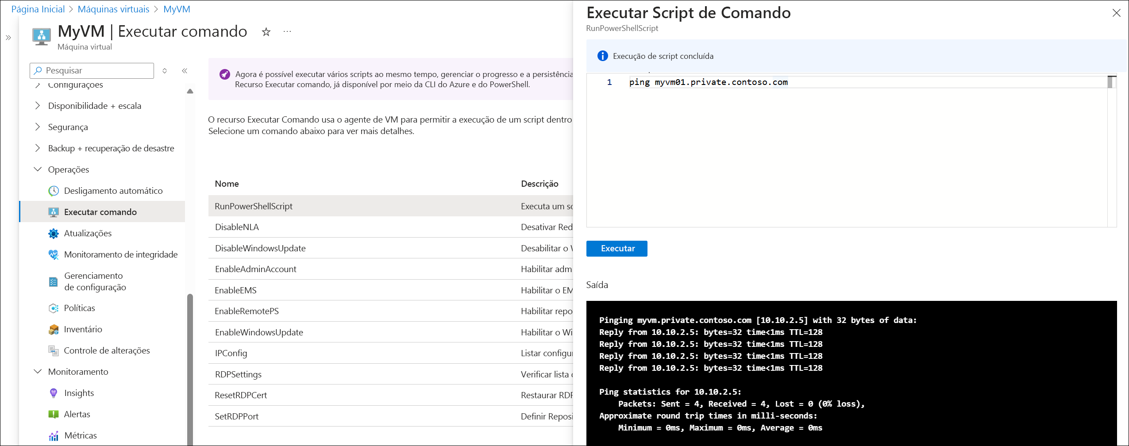Expand Backup + recuperação de desastre
Viewport: 1129px width, 446px height.
[38, 148]
